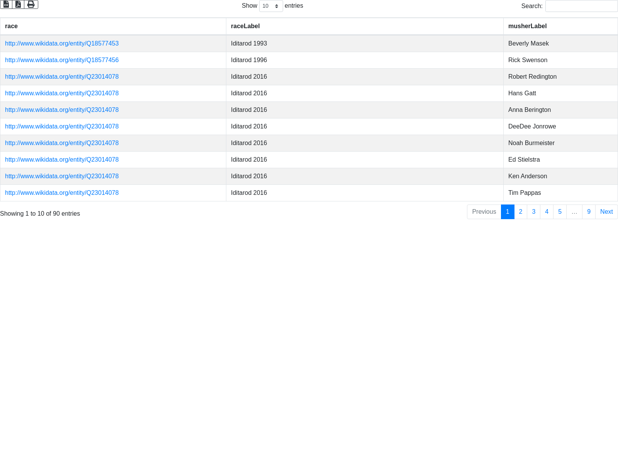The image size is (618, 463).
Task: Open Q23014078 link in Noah Burmeister row
Action: click(x=62, y=143)
